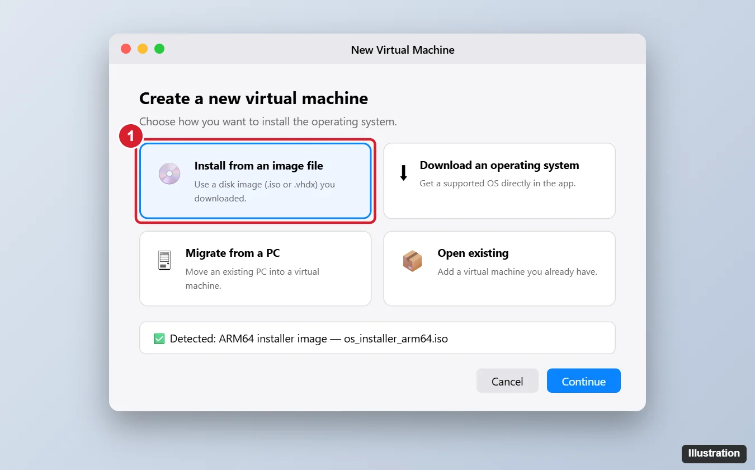
Task: Click the 'Get a supported OS directly' description
Action: click(498, 184)
